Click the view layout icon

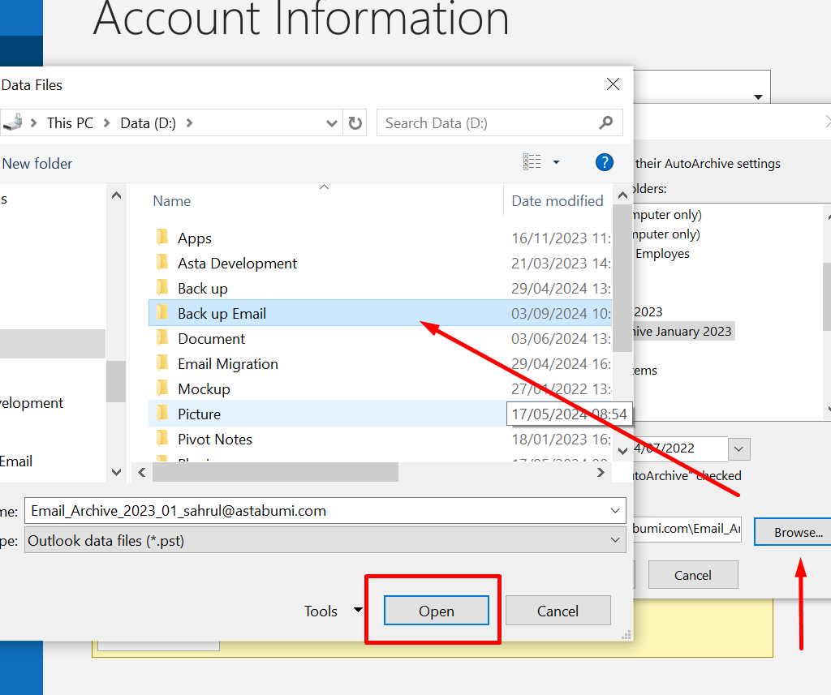click(532, 162)
